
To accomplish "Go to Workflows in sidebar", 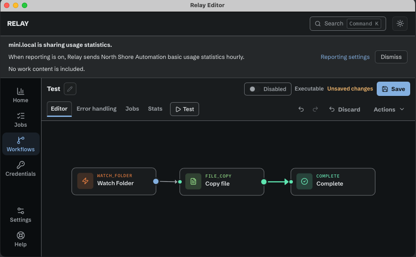I will (21, 144).
